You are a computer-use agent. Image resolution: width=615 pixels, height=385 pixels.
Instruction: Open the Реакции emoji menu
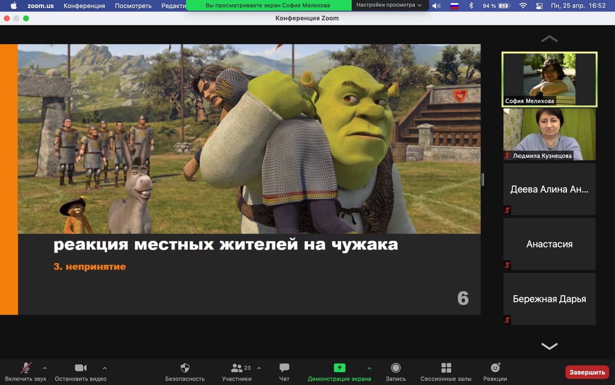tap(495, 372)
